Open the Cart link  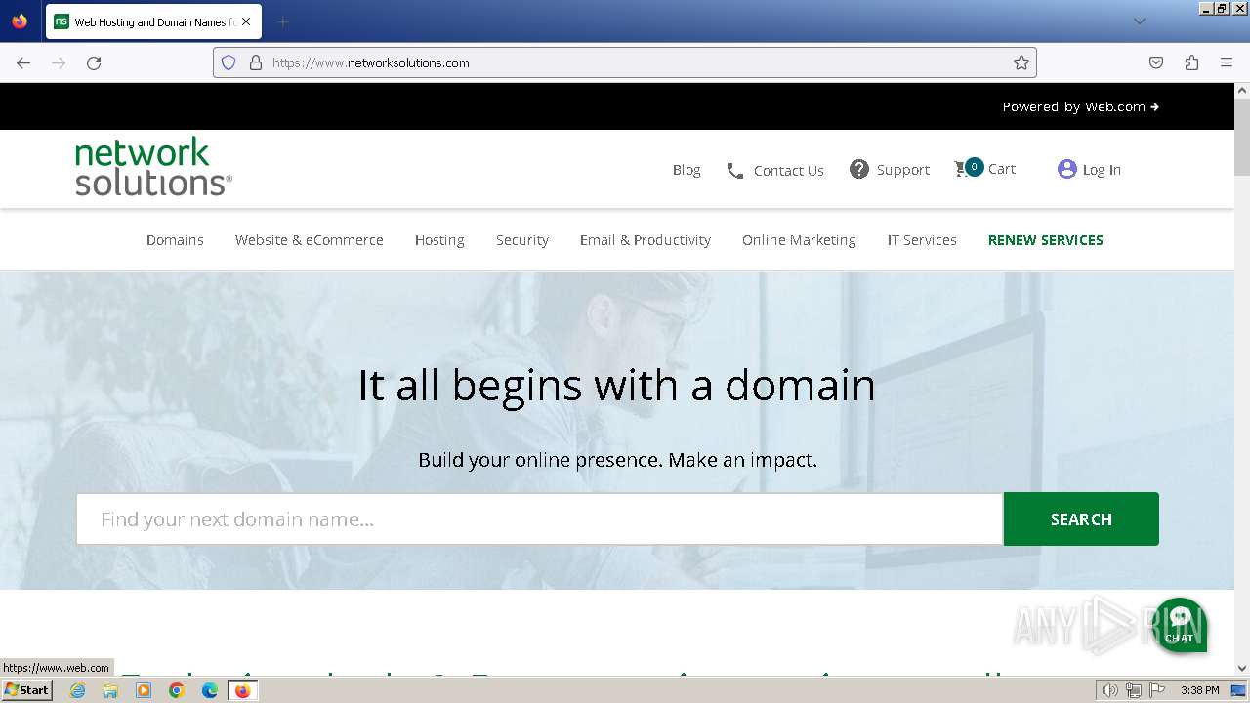point(1002,169)
